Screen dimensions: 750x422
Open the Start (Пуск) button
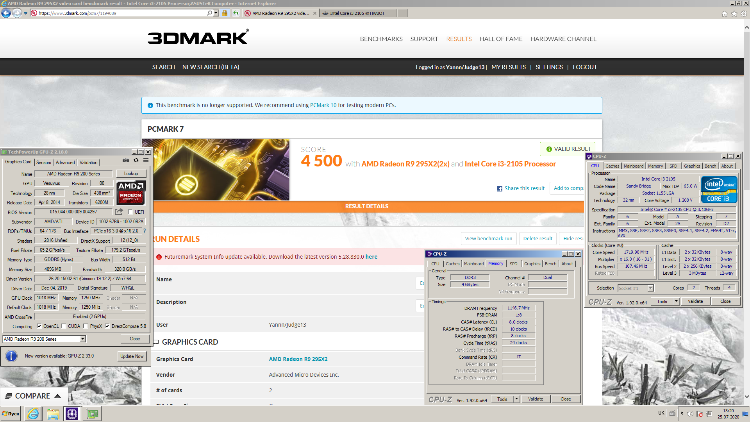[x=11, y=414]
